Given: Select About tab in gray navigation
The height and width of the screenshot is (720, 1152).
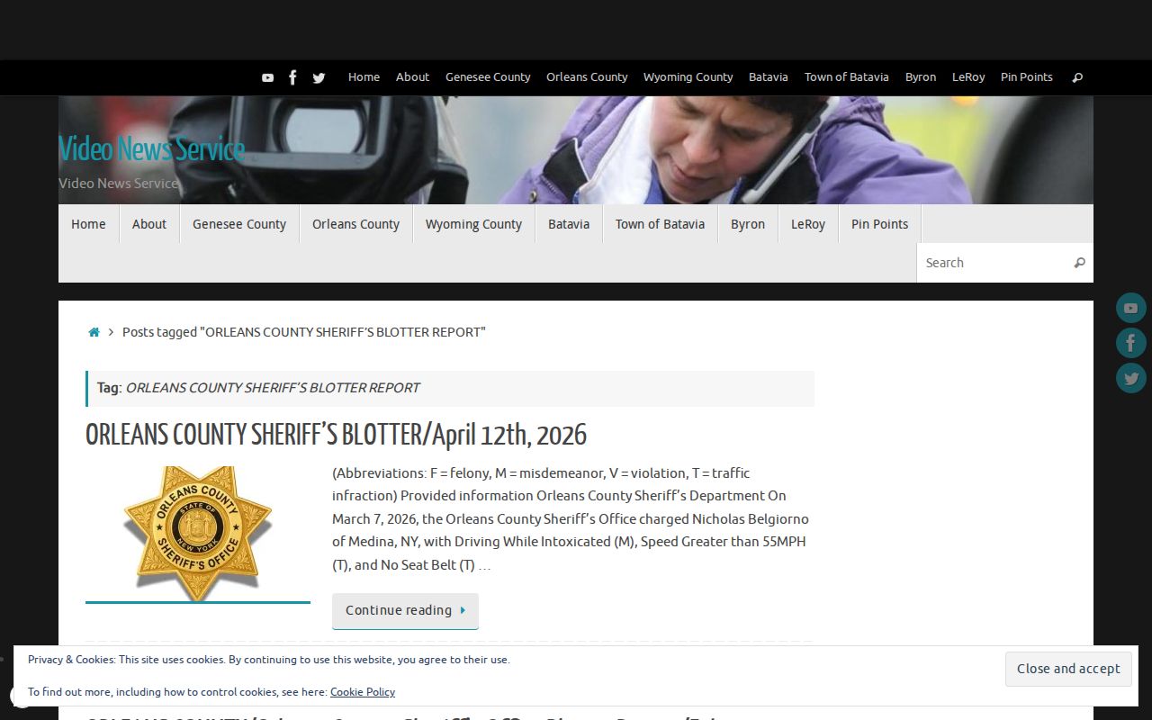Looking at the screenshot, I should coord(149,224).
